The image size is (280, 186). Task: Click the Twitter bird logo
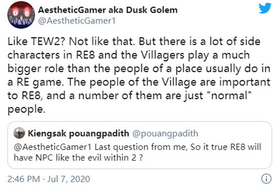(x=265, y=8)
